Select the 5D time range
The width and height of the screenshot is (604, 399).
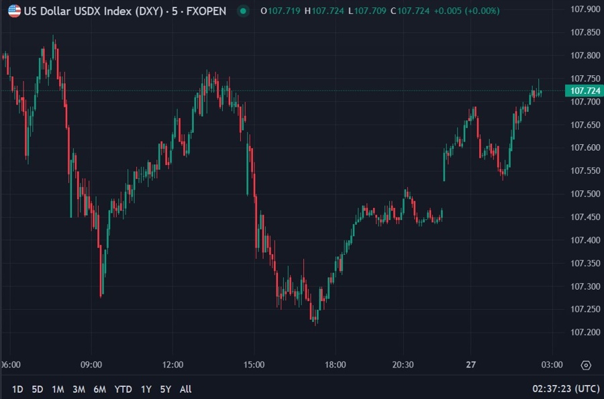[x=38, y=390]
